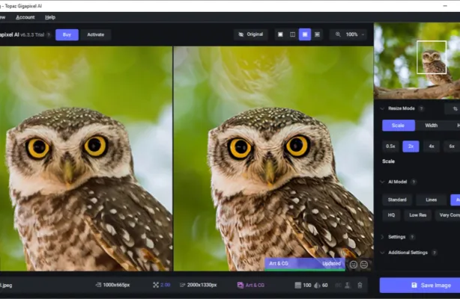460x299 pixels.
Task: Select the side-by-side view layout icon
Action: tap(305, 34)
